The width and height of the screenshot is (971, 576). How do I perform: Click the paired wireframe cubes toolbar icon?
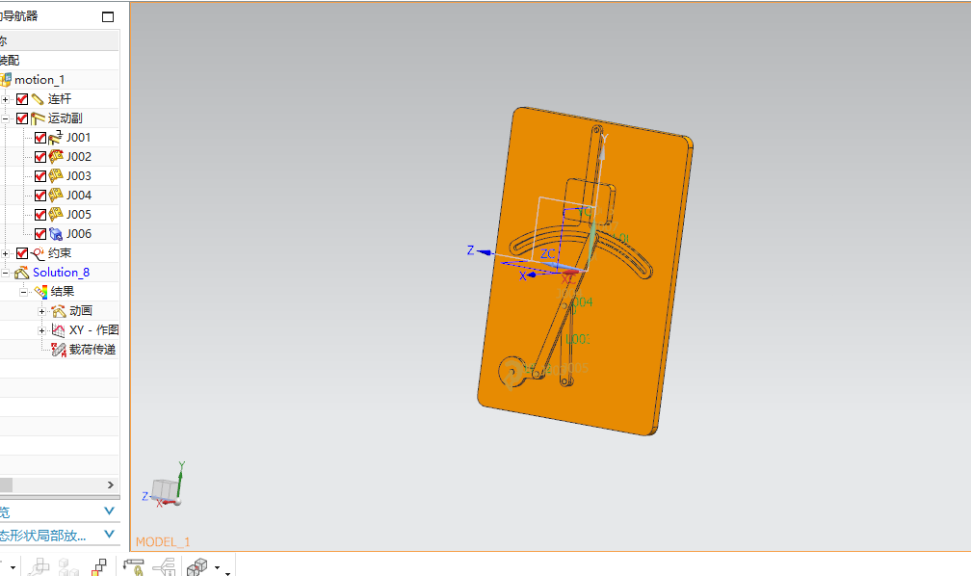click(x=197, y=566)
